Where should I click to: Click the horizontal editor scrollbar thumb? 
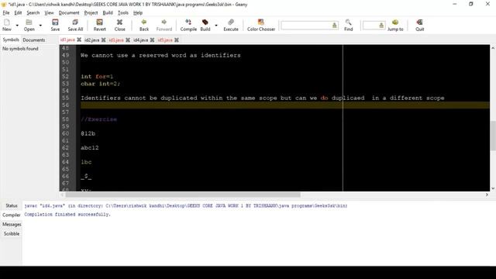pyautogui.click(x=183, y=195)
